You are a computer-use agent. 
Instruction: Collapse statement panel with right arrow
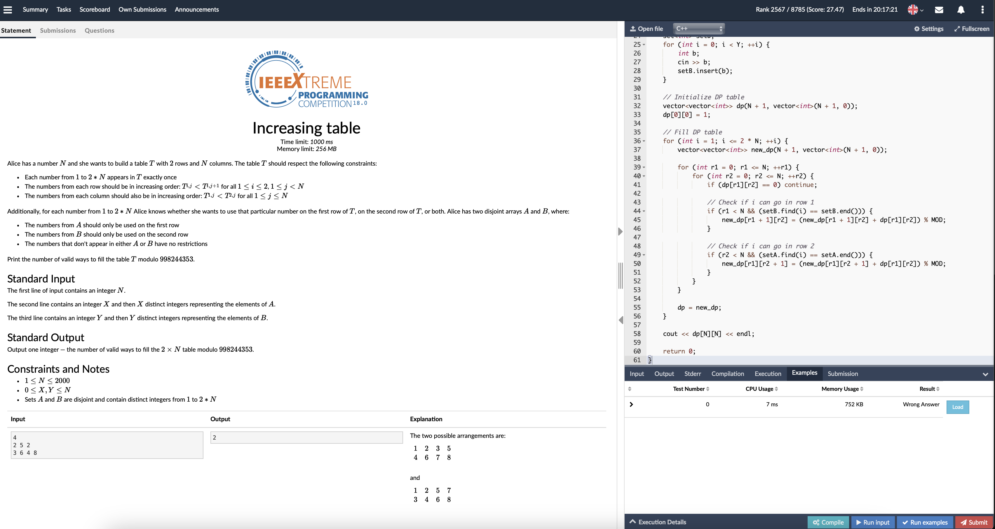coord(620,232)
